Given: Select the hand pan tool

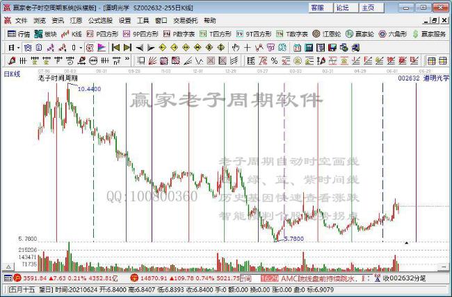Looking at the screenshot, I should pyautogui.click(x=236, y=48).
